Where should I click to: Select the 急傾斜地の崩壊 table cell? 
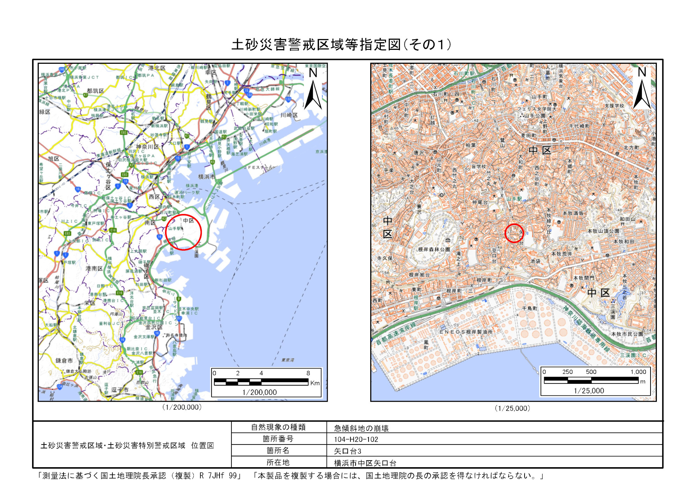[x=361, y=428]
